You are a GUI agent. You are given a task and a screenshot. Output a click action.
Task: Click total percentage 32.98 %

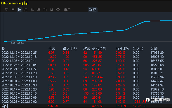pyautogui.click(x=121, y=106)
